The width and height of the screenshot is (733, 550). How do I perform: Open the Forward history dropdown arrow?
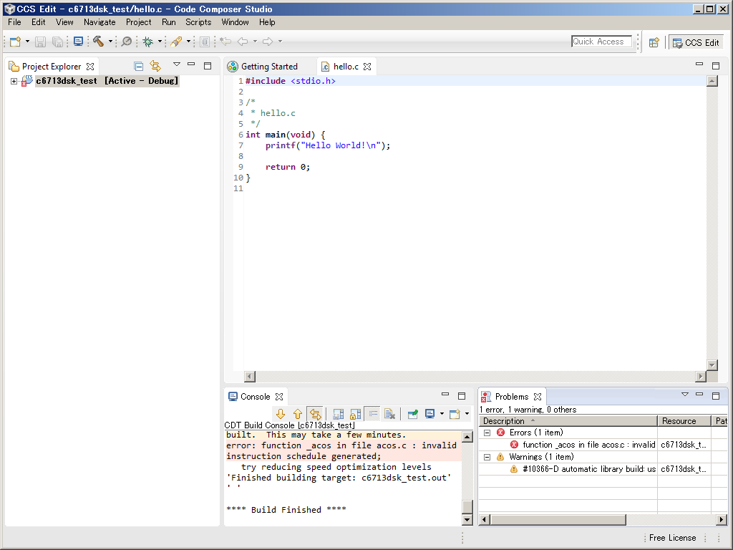280,42
